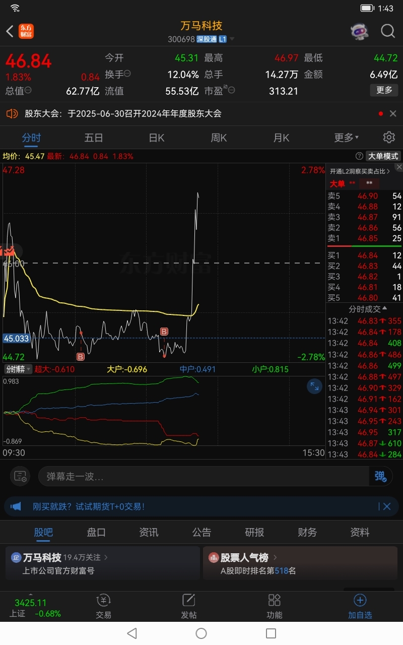Tap Android home circle button

point(201,633)
